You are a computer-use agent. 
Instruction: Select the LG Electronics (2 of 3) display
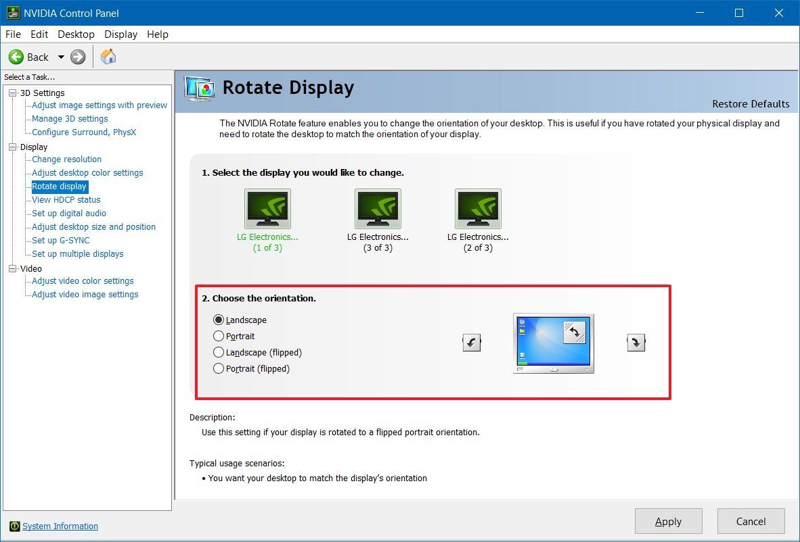tap(477, 208)
